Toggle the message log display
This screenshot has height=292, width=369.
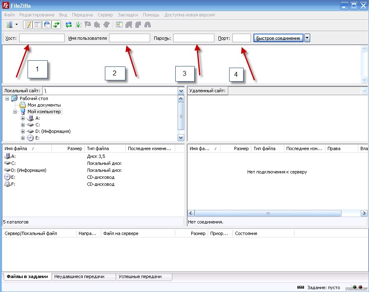pos(28,25)
